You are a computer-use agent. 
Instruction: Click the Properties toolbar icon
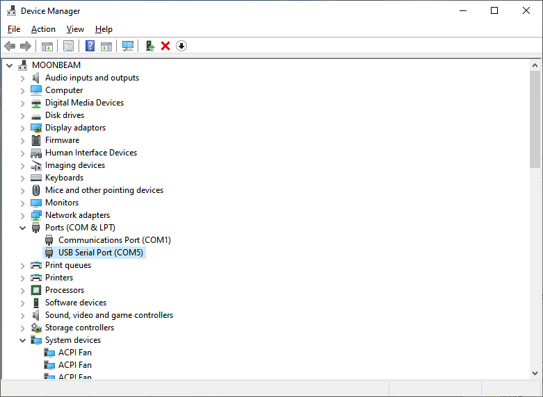point(68,46)
